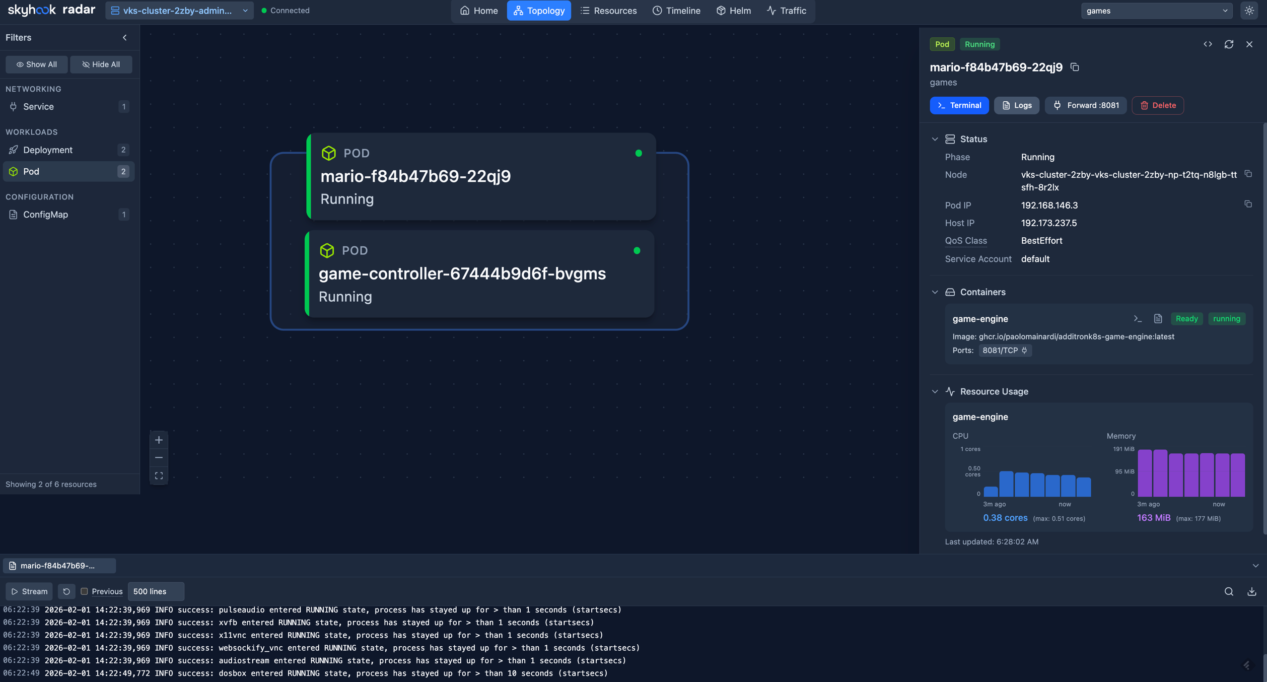Fit topology view to screen
1267x682 pixels.
coord(159,476)
